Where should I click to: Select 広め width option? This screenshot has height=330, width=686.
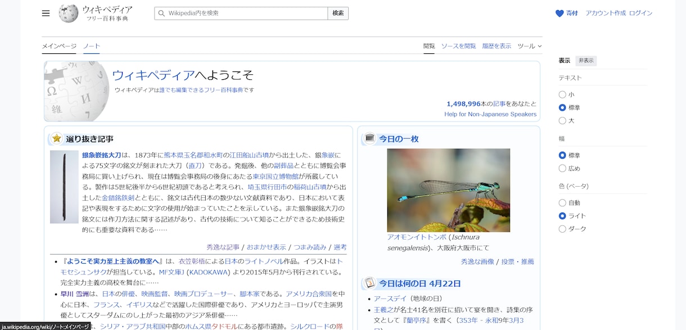pyautogui.click(x=562, y=168)
